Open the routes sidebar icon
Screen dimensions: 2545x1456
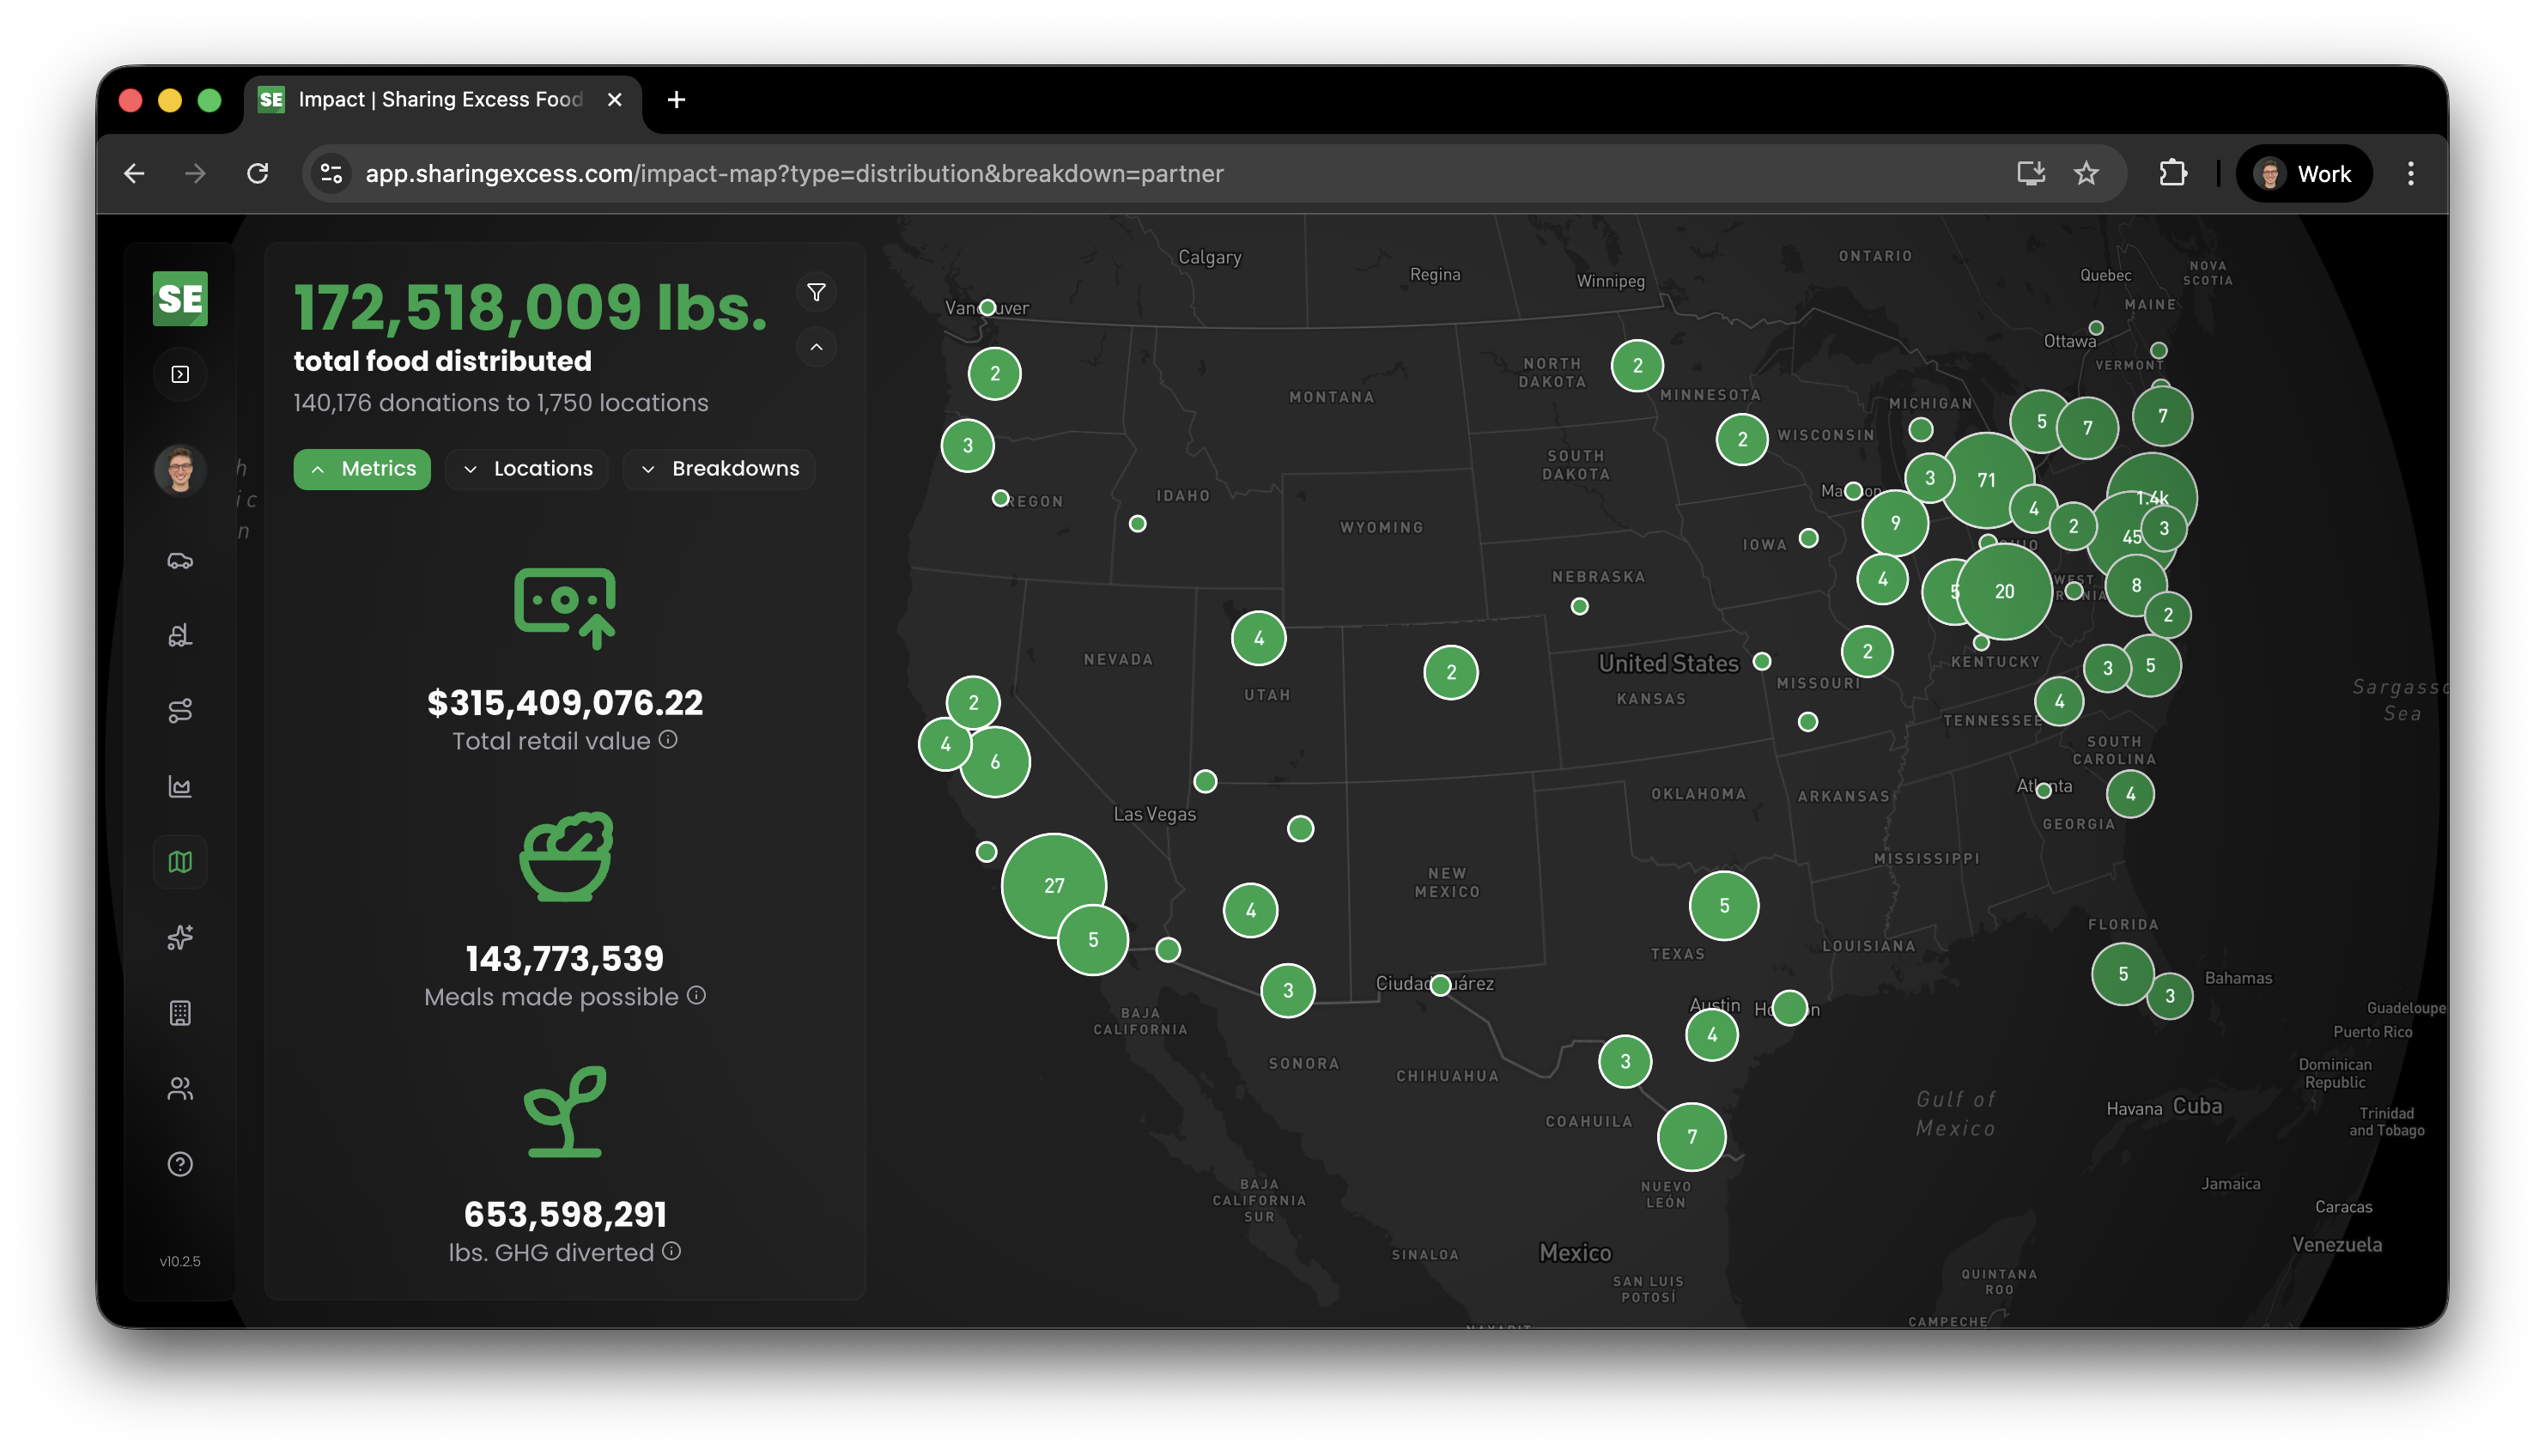tap(180, 711)
